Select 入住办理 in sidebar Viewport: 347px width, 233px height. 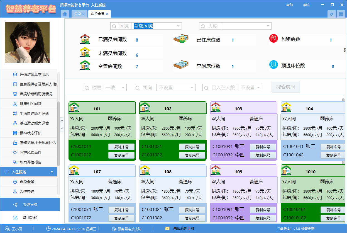pyautogui.click(x=27, y=191)
